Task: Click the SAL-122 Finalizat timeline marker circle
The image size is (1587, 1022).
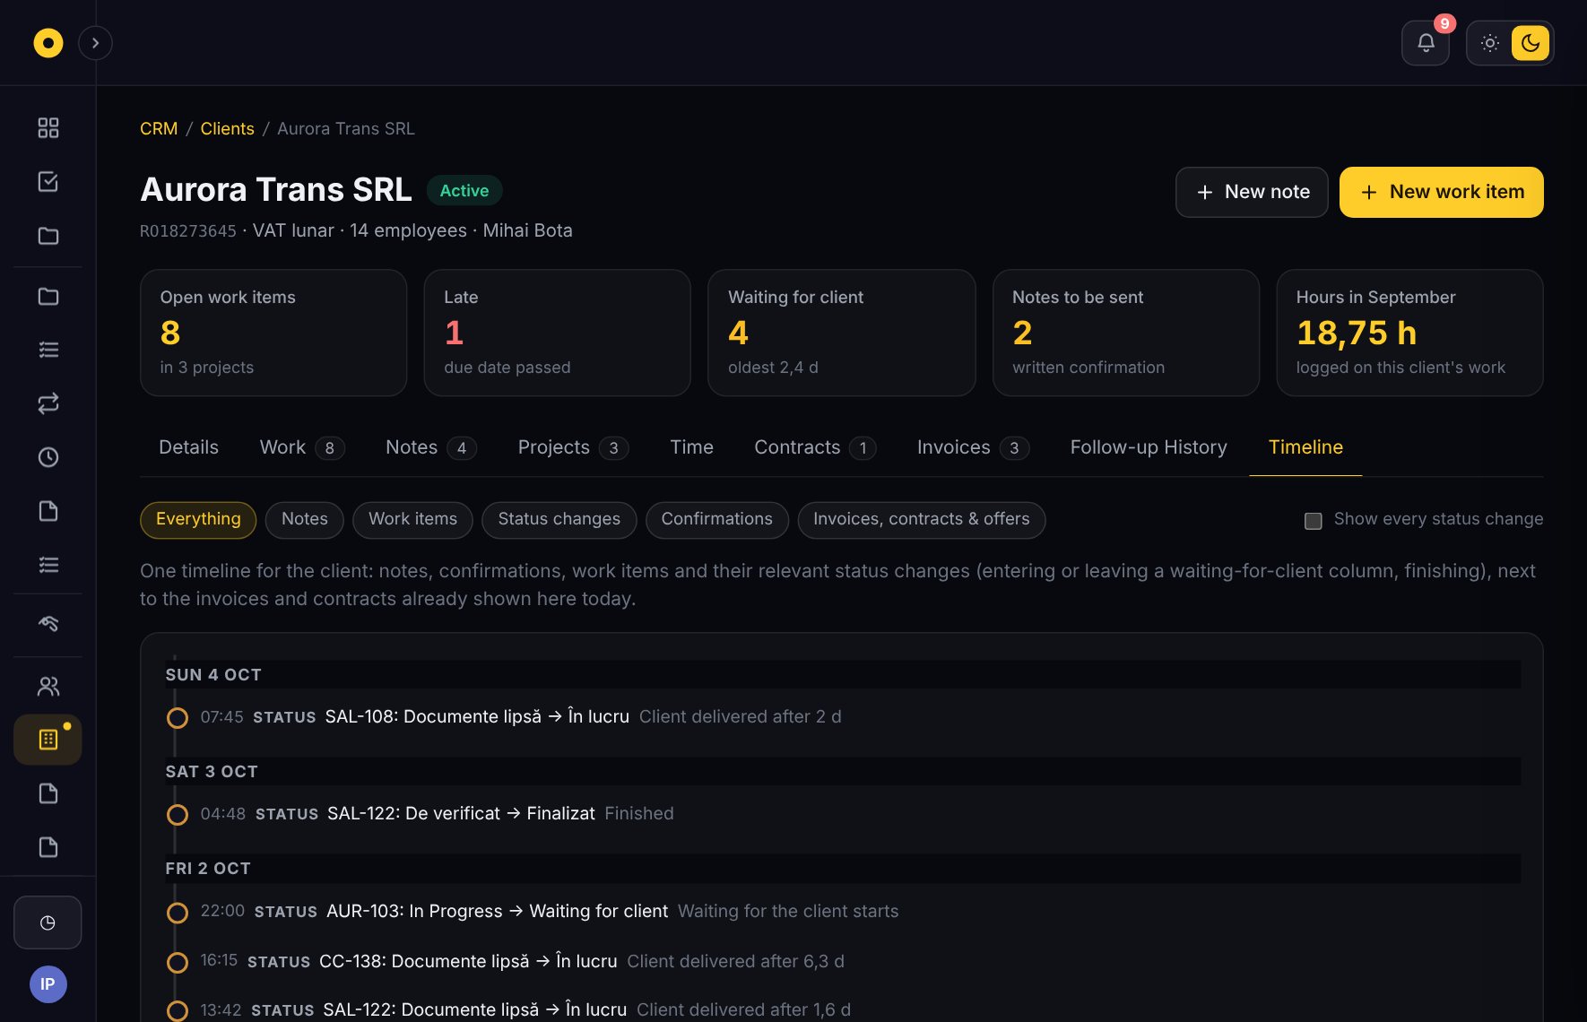Action: point(178,815)
